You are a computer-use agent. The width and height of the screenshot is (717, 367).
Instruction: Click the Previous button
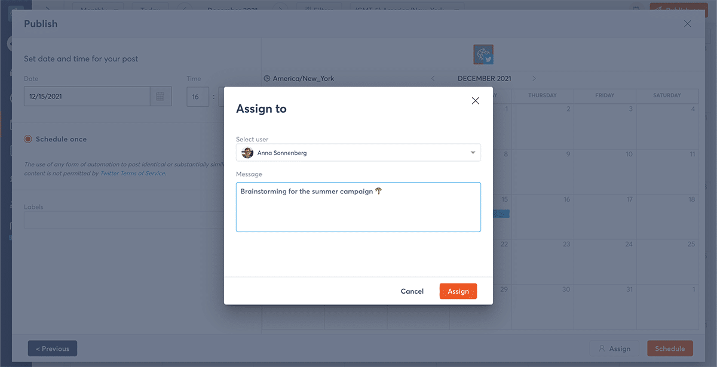click(53, 349)
